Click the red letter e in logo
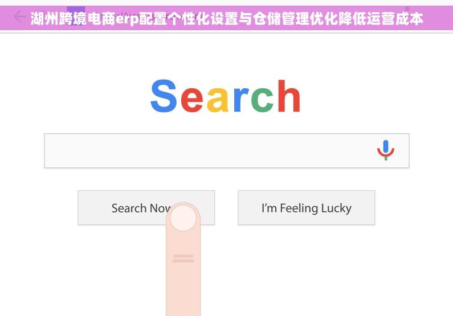This screenshot has height=316, width=453. click(192, 100)
